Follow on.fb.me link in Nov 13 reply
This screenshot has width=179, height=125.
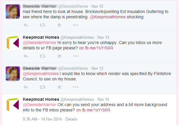(x=96, y=48)
